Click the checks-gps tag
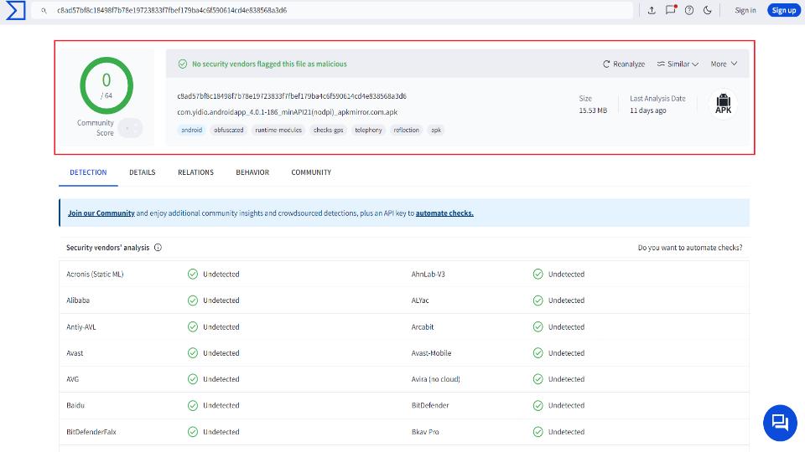The height and width of the screenshot is (452, 805). click(328, 131)
